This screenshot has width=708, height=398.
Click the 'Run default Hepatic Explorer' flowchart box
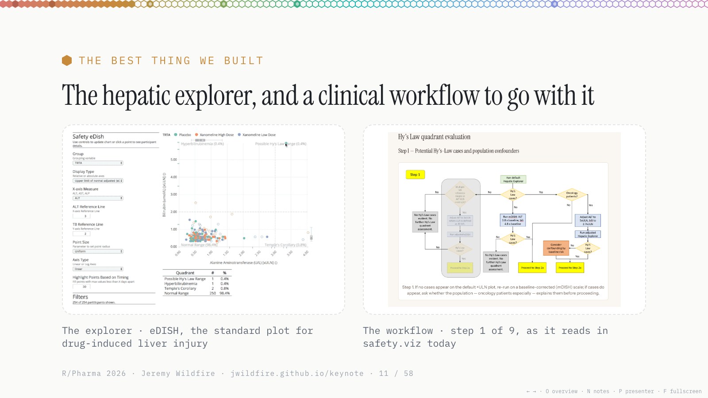pos(513,179)
